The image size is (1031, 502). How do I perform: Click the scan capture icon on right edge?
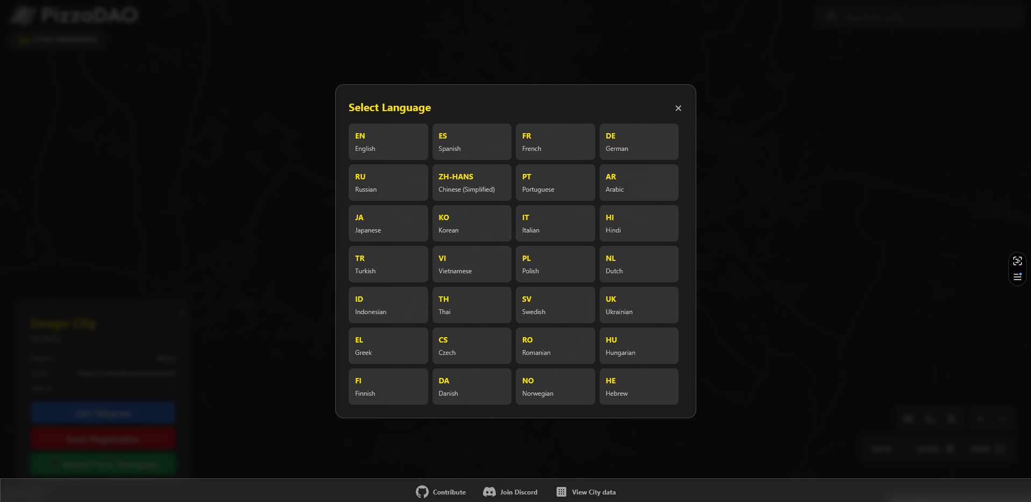point(1017,261)
